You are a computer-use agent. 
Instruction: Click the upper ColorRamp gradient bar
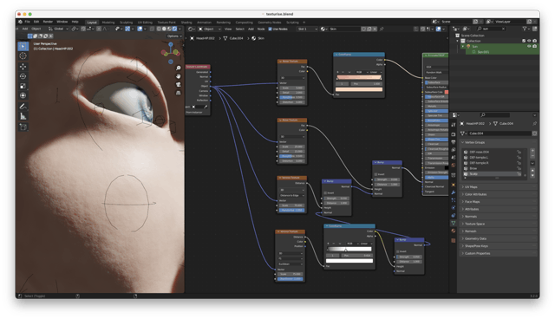click(359, 77)
